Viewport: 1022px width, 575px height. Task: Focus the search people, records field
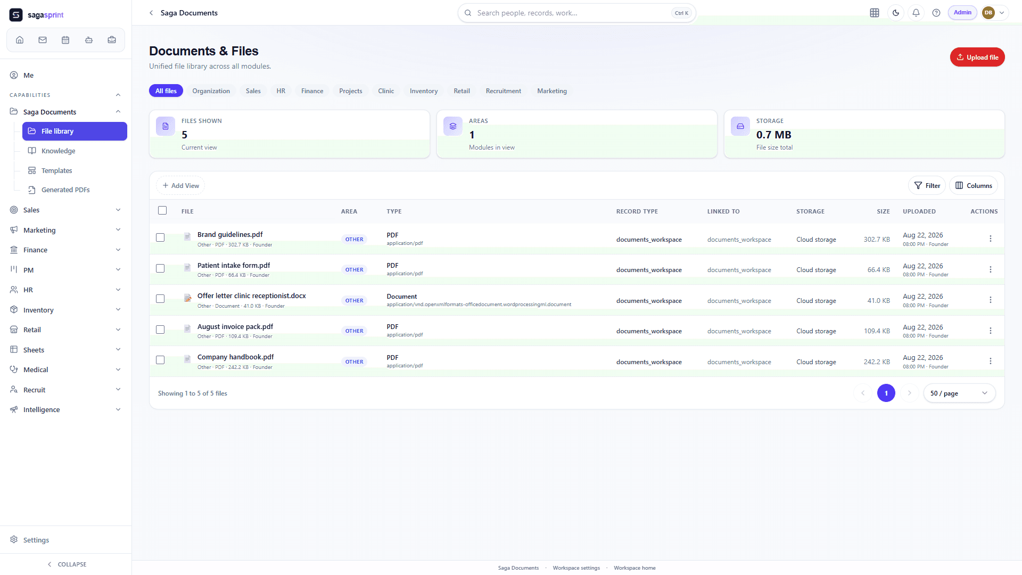(576, 13)
